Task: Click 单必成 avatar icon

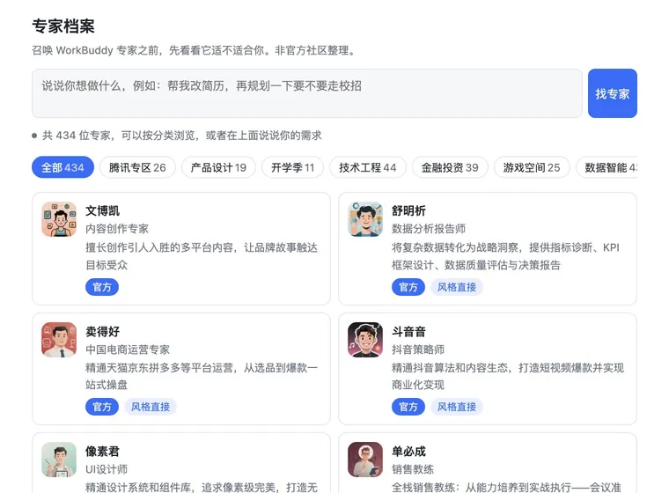Action: (x=365, y=460)
